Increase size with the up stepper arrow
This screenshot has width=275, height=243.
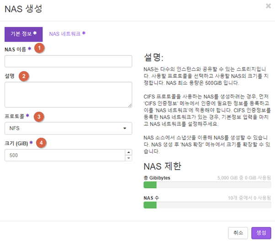(128, 152)
